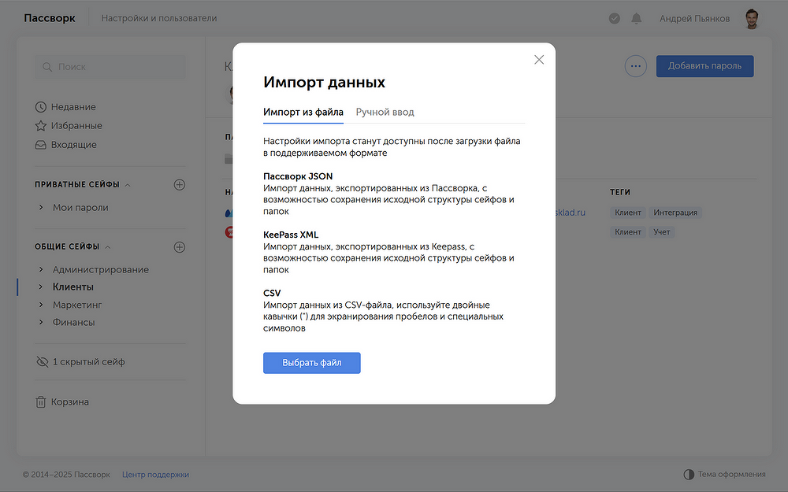Collapse the Приватные сейфы section
The image size is (788, 492).
coord(128,185)
